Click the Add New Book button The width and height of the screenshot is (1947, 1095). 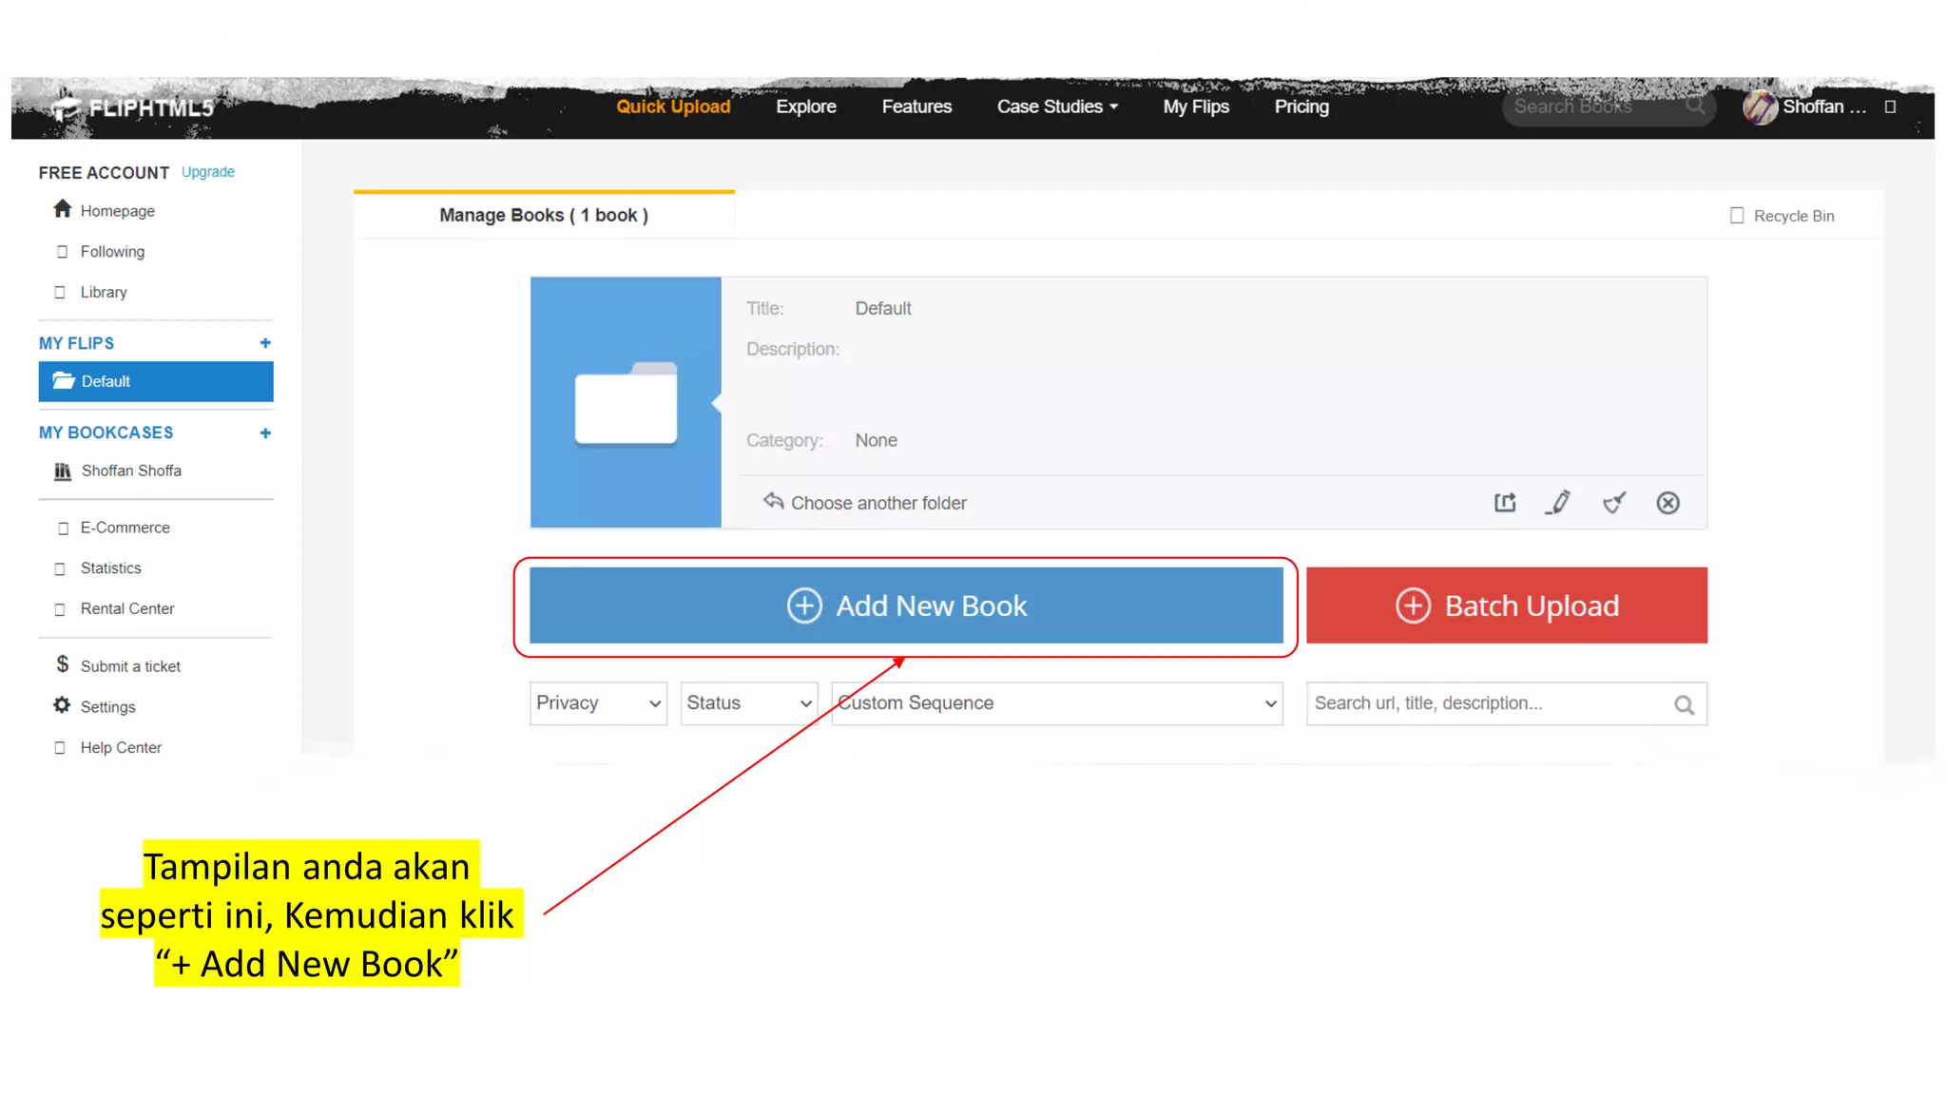pyautogui.click(x=906, y=605)
